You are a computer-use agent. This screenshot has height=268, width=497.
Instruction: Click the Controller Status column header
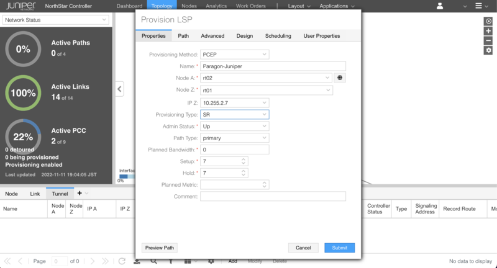pos(377,209)
